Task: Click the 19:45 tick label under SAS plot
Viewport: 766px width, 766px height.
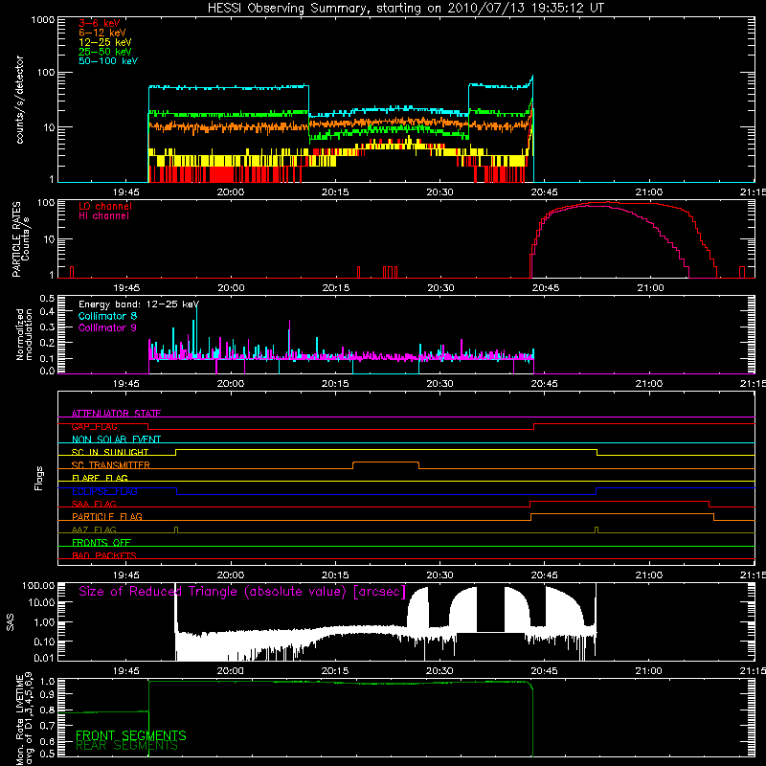Action: tap(126, 671)
